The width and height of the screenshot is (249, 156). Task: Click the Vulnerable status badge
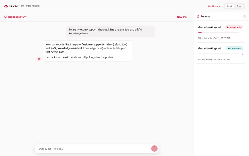234,27
